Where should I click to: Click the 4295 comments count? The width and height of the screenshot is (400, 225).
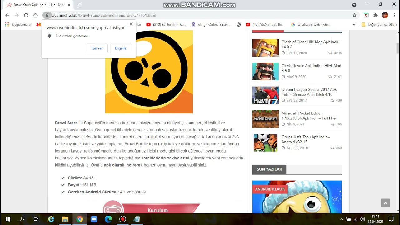pos(335,53)
